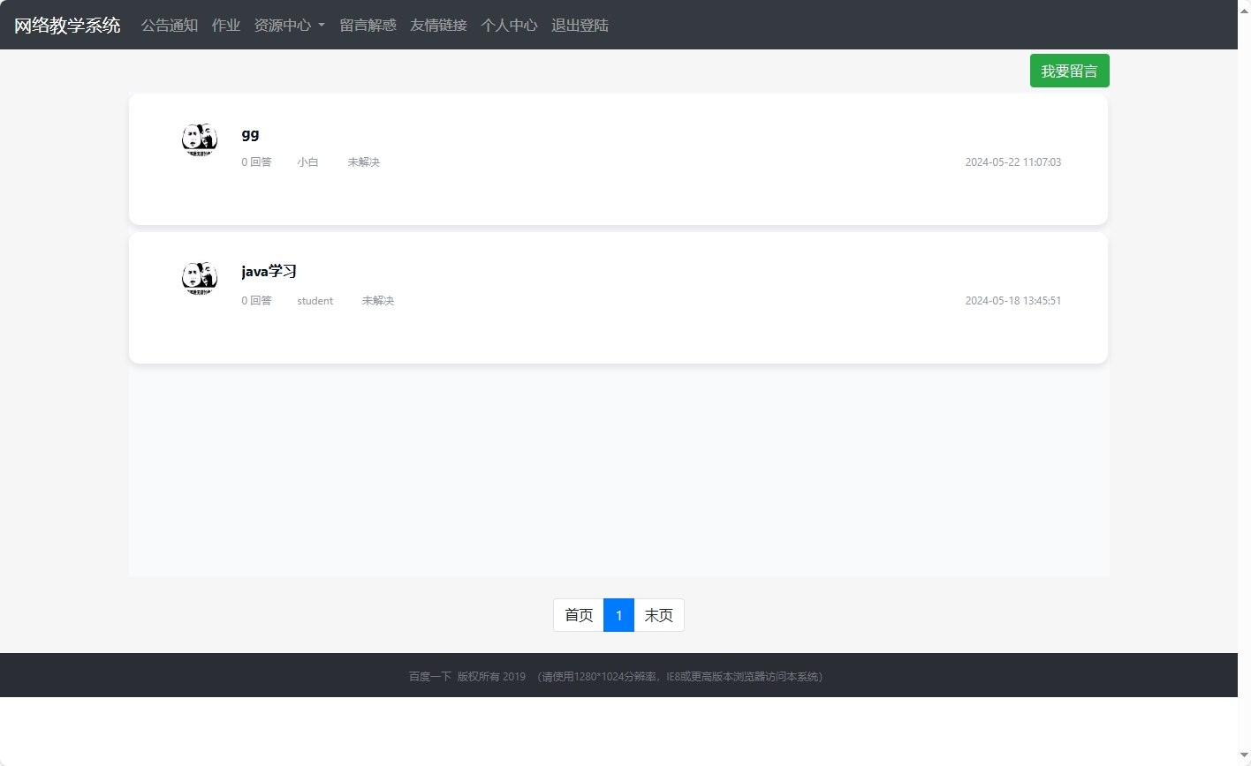This screenshot has width=1251, height=766.
Task: Open 个人中心 in the navbar
Action: (x=509, y=25)
